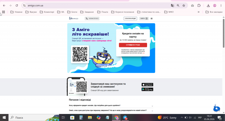
Task: Click the СПЛАТИТИ КРЕДИТ button
Action: coord(130,19)
